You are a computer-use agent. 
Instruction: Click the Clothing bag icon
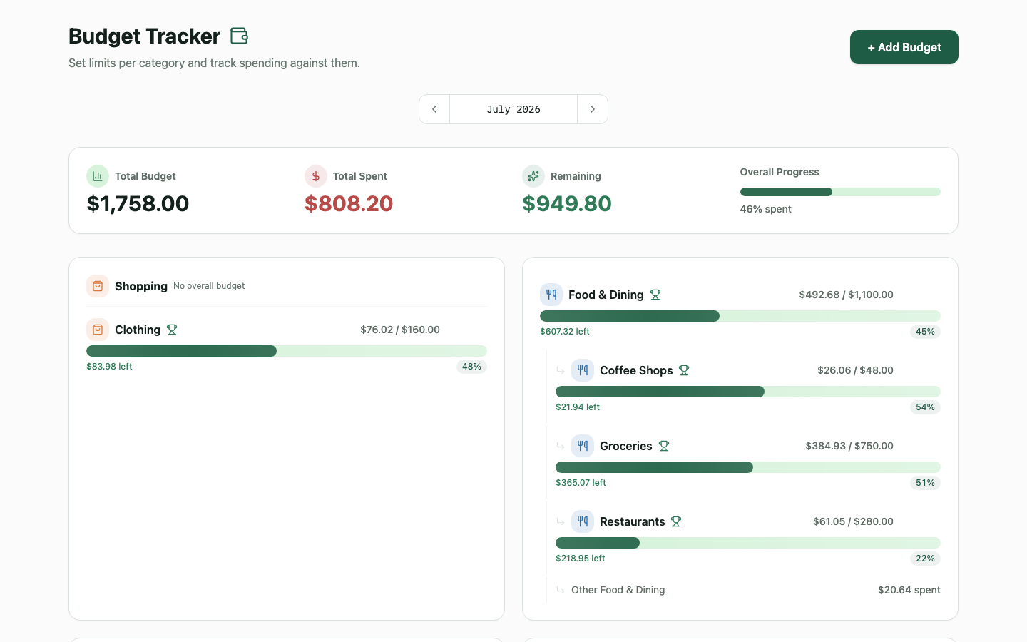tap(98, 330)
